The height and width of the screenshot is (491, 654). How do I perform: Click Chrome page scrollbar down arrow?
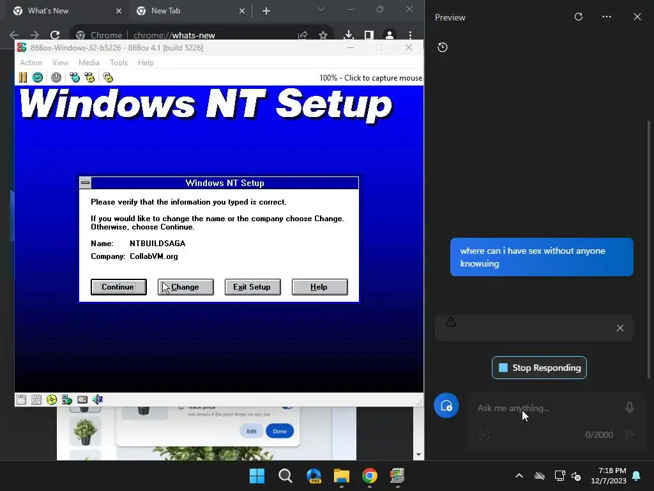[x=418, y=455]
